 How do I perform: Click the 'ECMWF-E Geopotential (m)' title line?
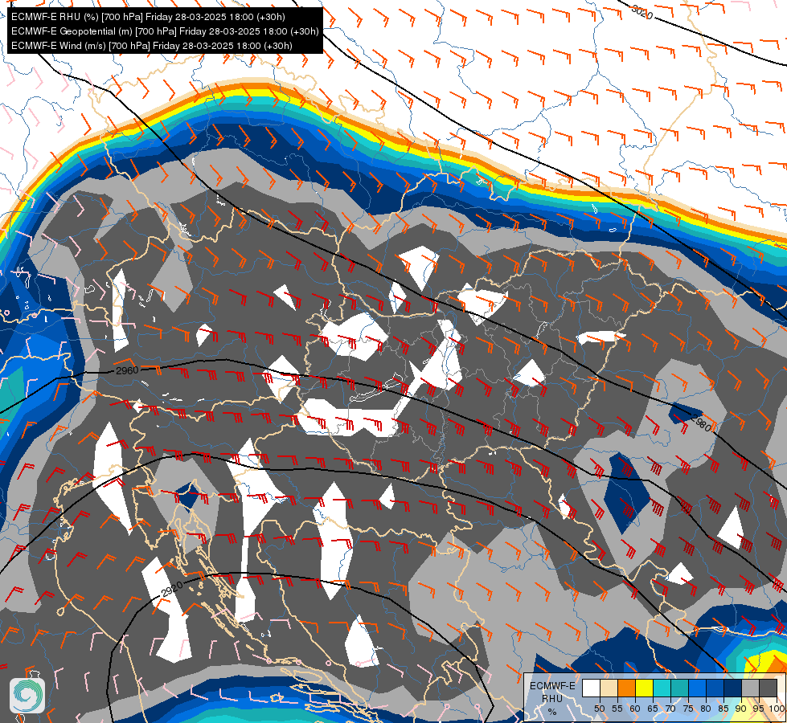pyautogui.click(x=165, y=31)
